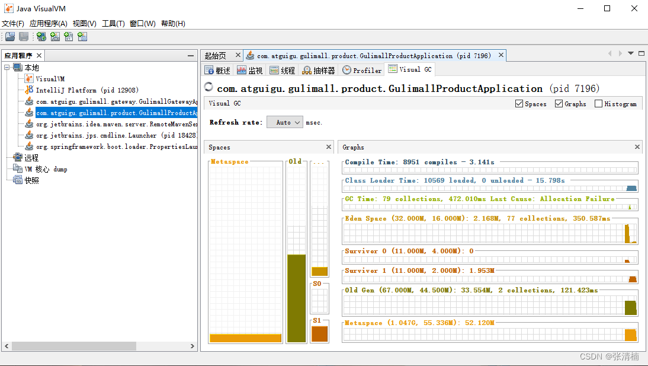This screenshot has width=648, height=366.
Task: Click the Java cup icon beside PropertiesLauncher
Action: pyautogui.click(x=29, y=146)
